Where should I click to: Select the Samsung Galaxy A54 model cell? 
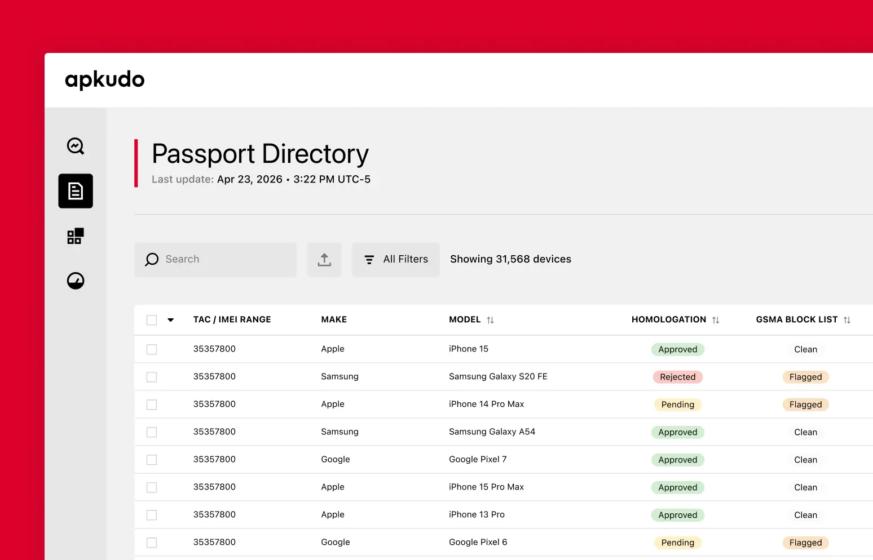coord(492,432)
